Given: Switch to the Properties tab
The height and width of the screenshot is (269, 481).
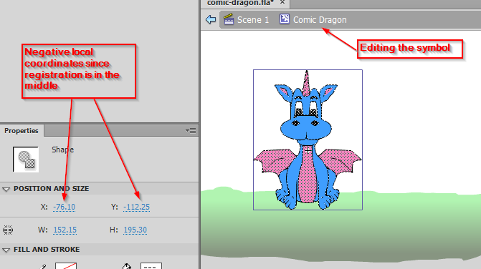Looking at the screenshot, I should 22,131.
